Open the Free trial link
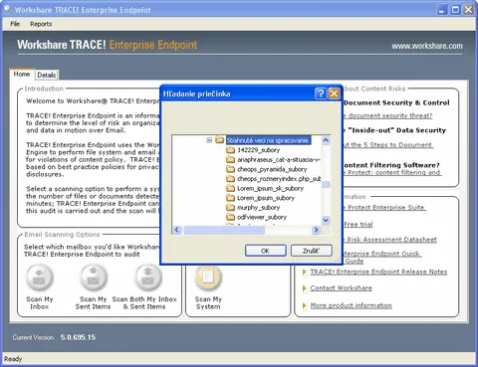 tap(358, 225)
